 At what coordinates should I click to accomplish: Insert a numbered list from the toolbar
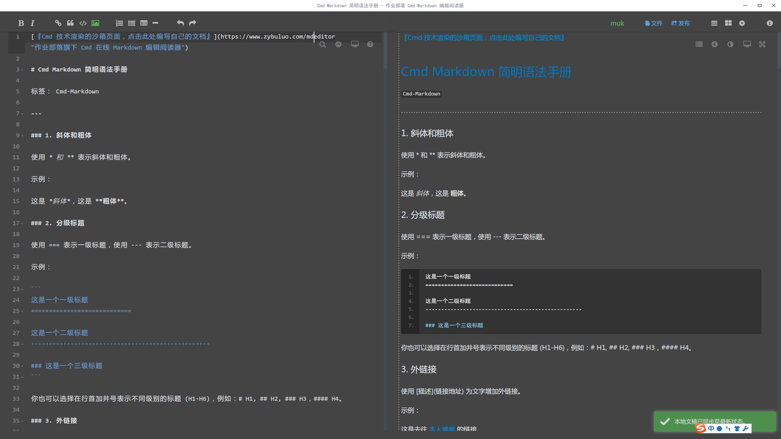(119, 23)
